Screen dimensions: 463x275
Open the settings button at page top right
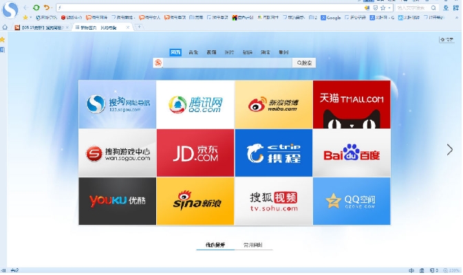[446, 40]
